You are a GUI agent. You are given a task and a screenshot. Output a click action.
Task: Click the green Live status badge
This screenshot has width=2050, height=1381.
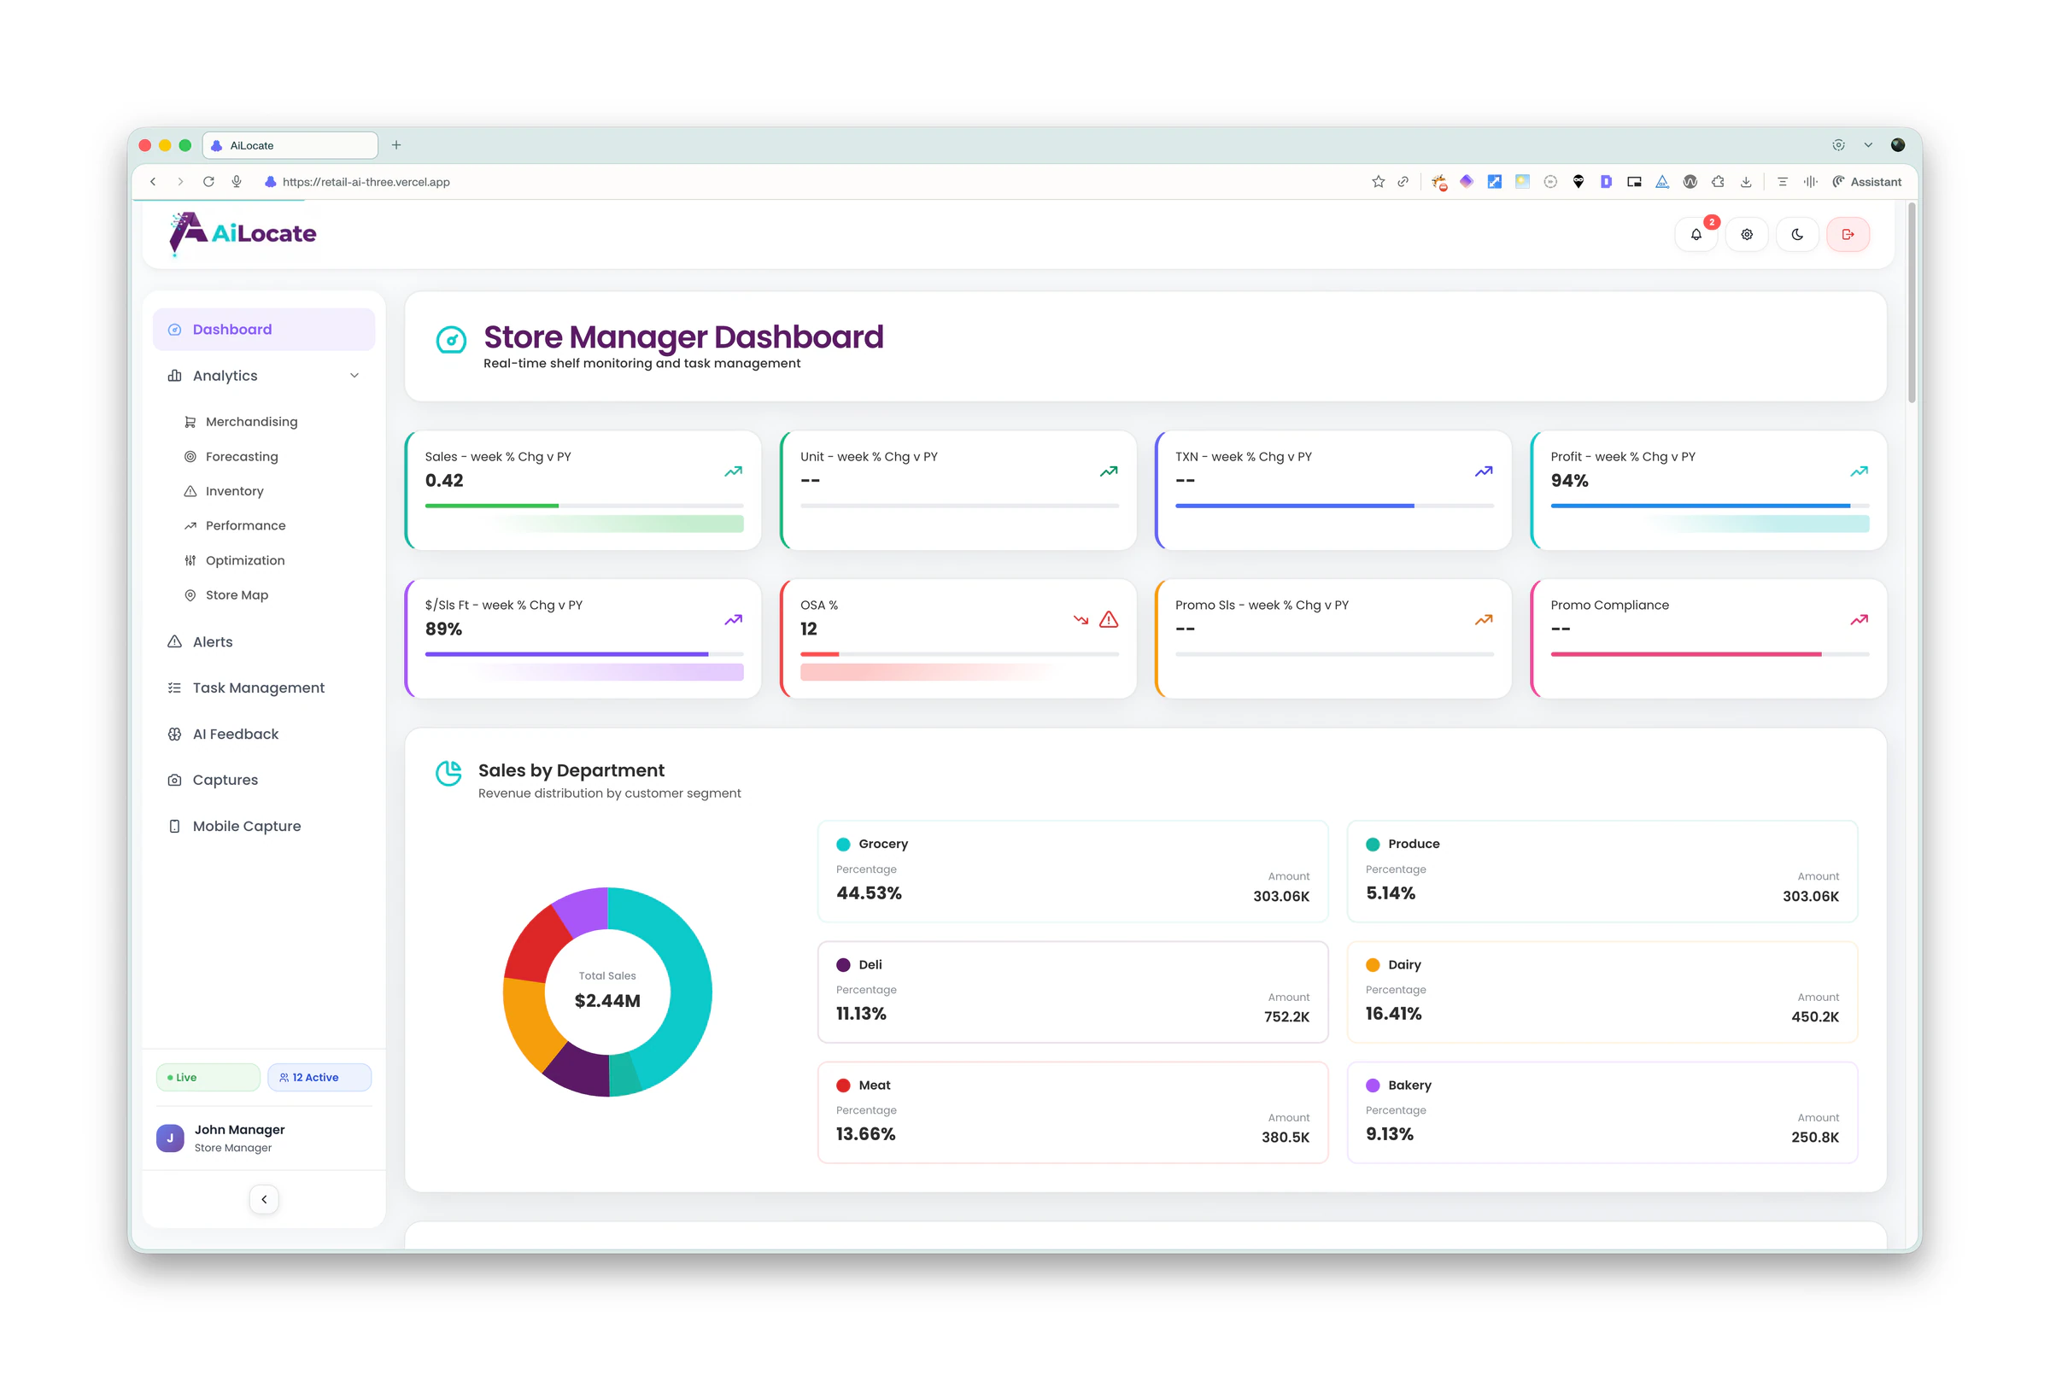pos(208,1077)
